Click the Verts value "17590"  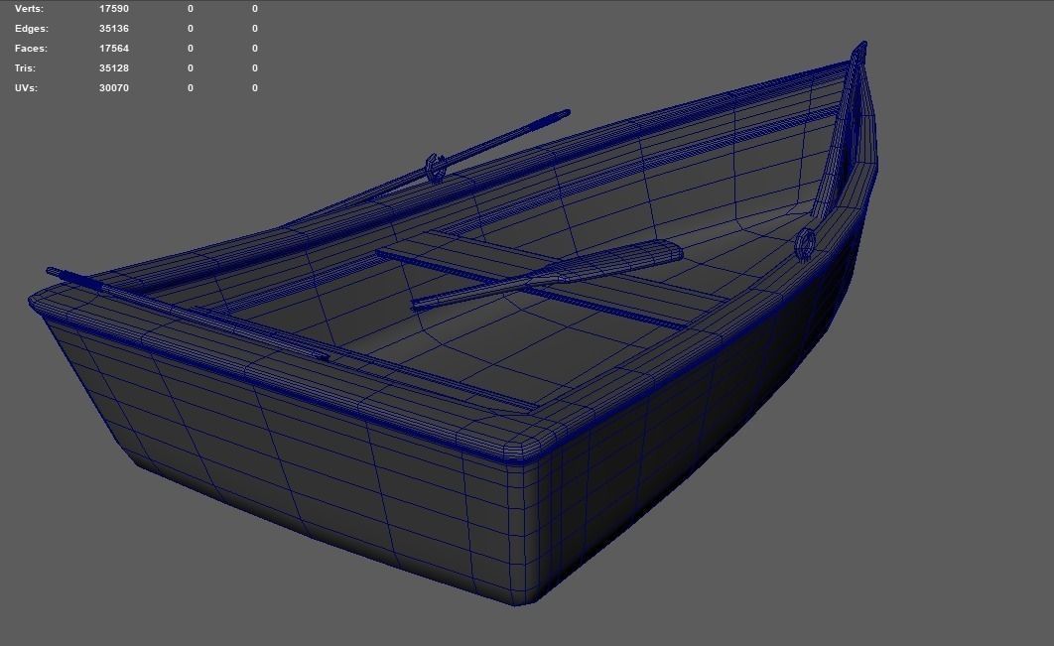(113, 9)
